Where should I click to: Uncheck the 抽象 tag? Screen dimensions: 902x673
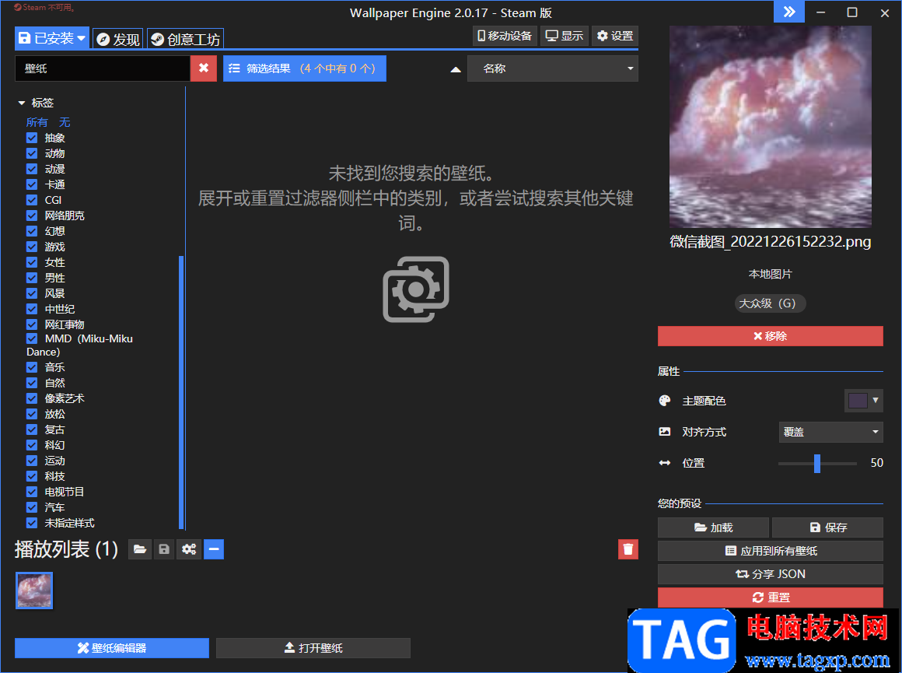click(x=32, y=138)
